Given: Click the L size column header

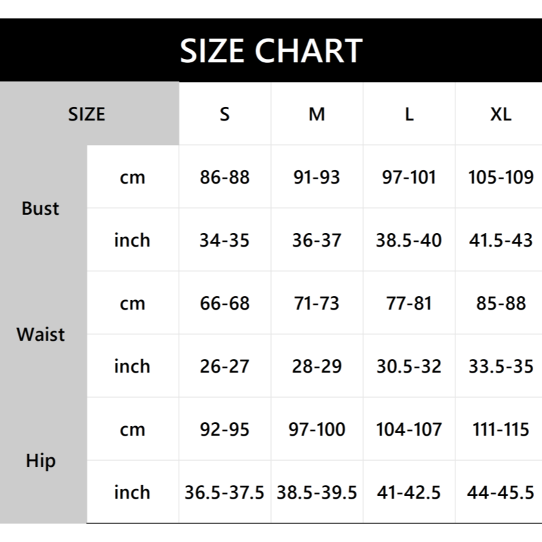Looking at the screenshot, I should click(409, 114).
